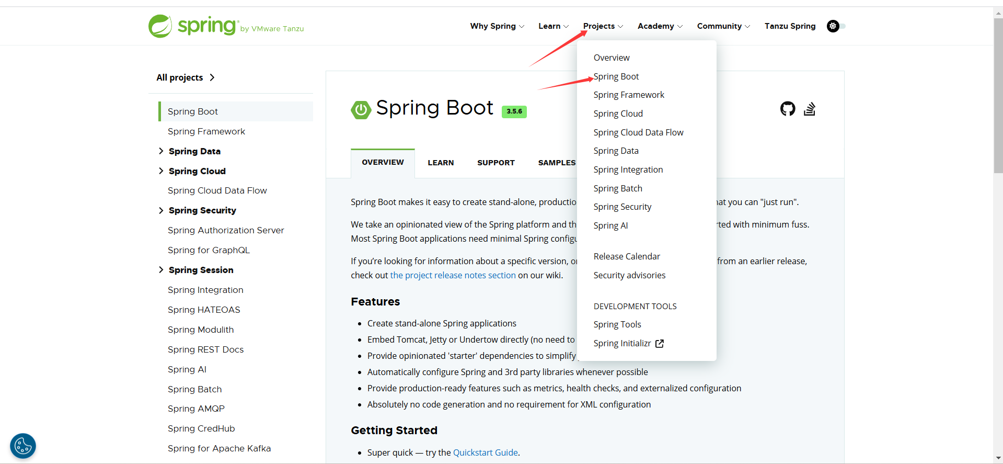Viewport: 1003px width, 464px height.
Task: Click external link icon beside Spring Initializr
Action: 660,344
